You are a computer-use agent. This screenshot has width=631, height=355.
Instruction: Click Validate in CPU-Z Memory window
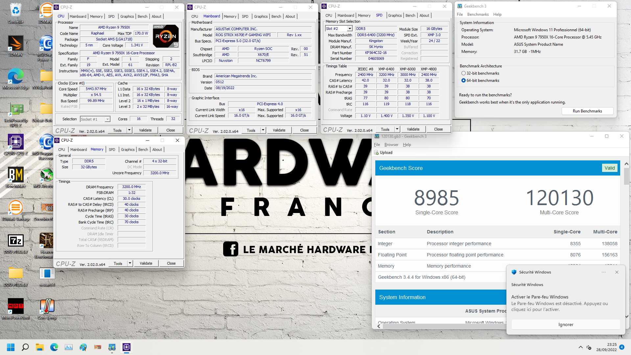pos(146,264)
